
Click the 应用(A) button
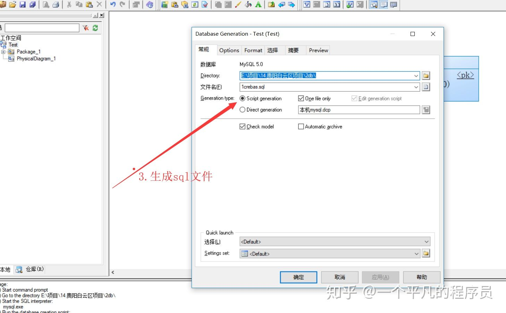point(380,277)
